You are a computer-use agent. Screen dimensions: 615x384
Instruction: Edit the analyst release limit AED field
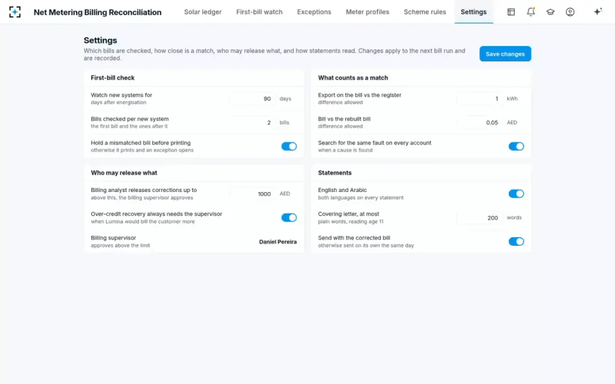tap(253, 194)
